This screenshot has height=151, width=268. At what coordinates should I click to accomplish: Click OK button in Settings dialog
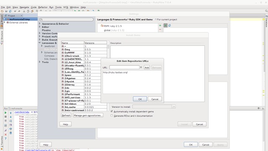(191, 145)
